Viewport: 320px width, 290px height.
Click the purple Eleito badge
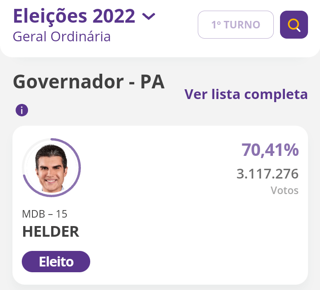(x=56, y=262)
